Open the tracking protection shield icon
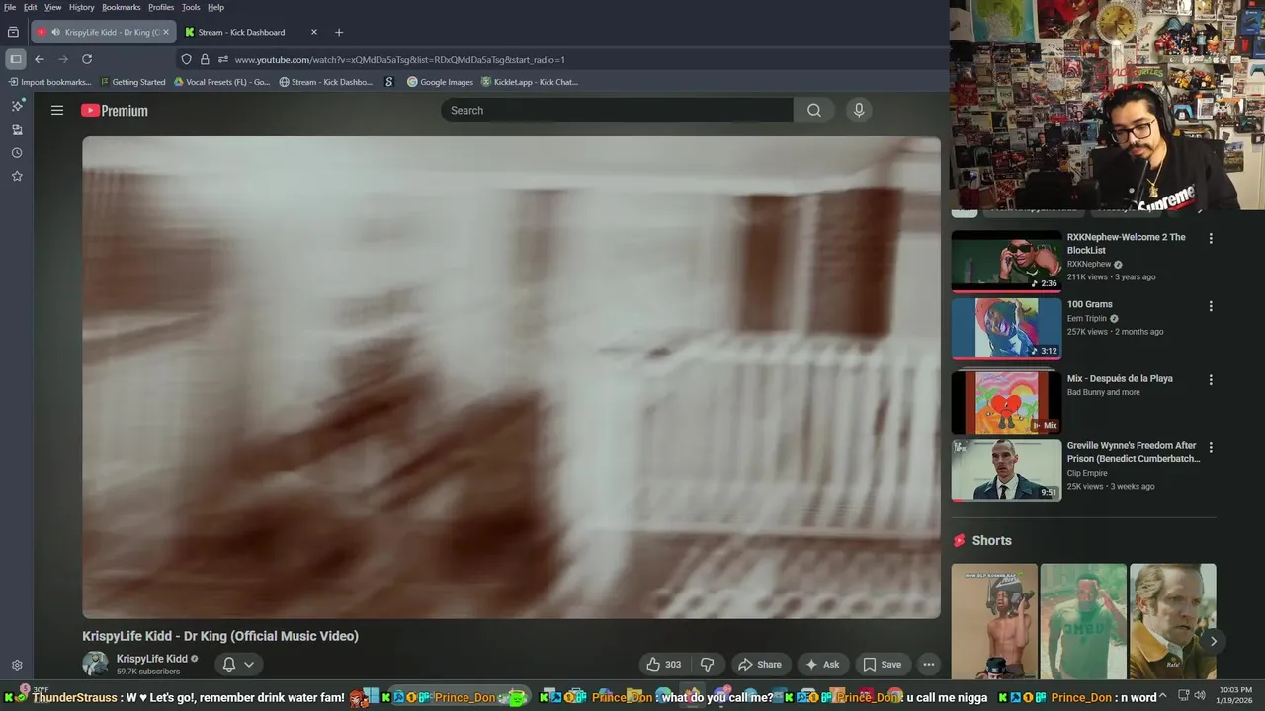 186,59
